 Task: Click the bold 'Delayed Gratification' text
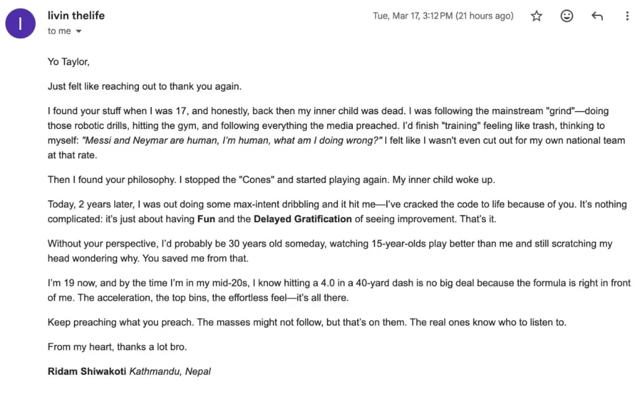pos(303,219)
